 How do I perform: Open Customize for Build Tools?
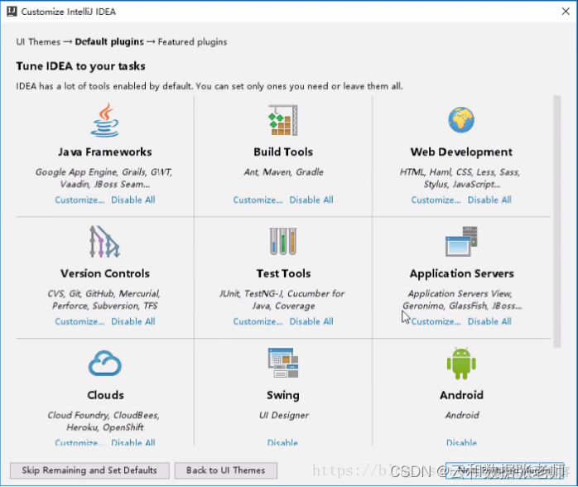(258, 200)
